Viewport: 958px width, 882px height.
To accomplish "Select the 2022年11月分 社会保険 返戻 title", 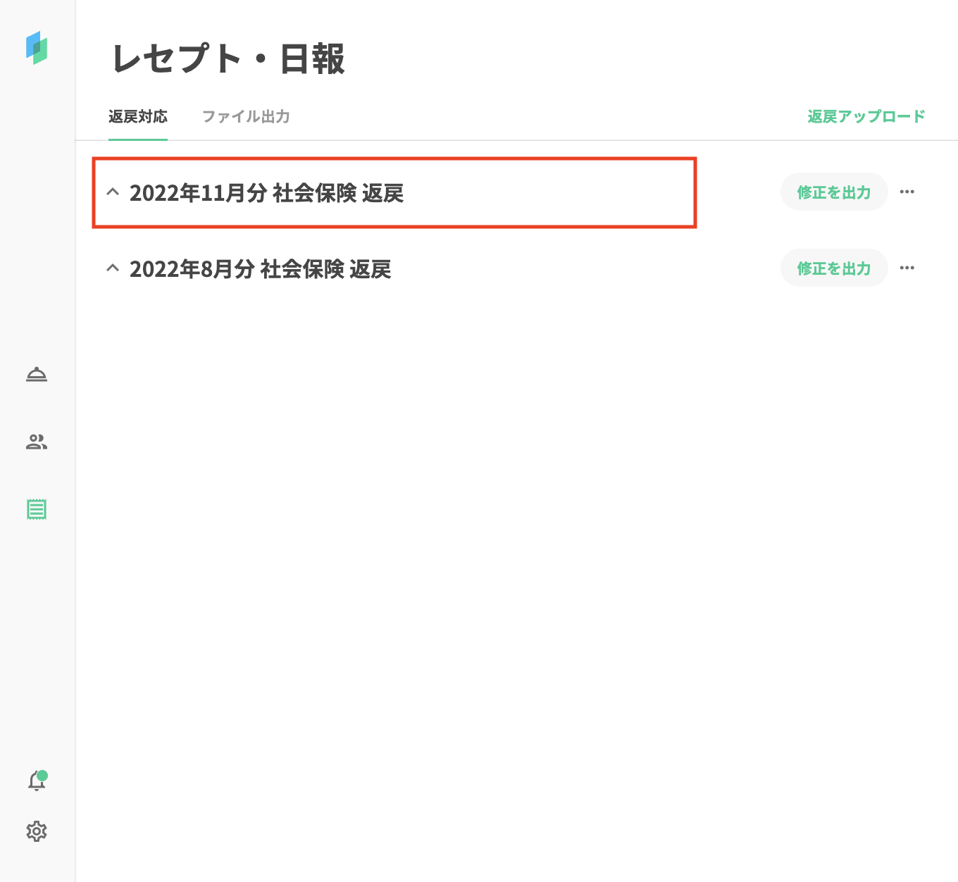I will pos(266,193).
